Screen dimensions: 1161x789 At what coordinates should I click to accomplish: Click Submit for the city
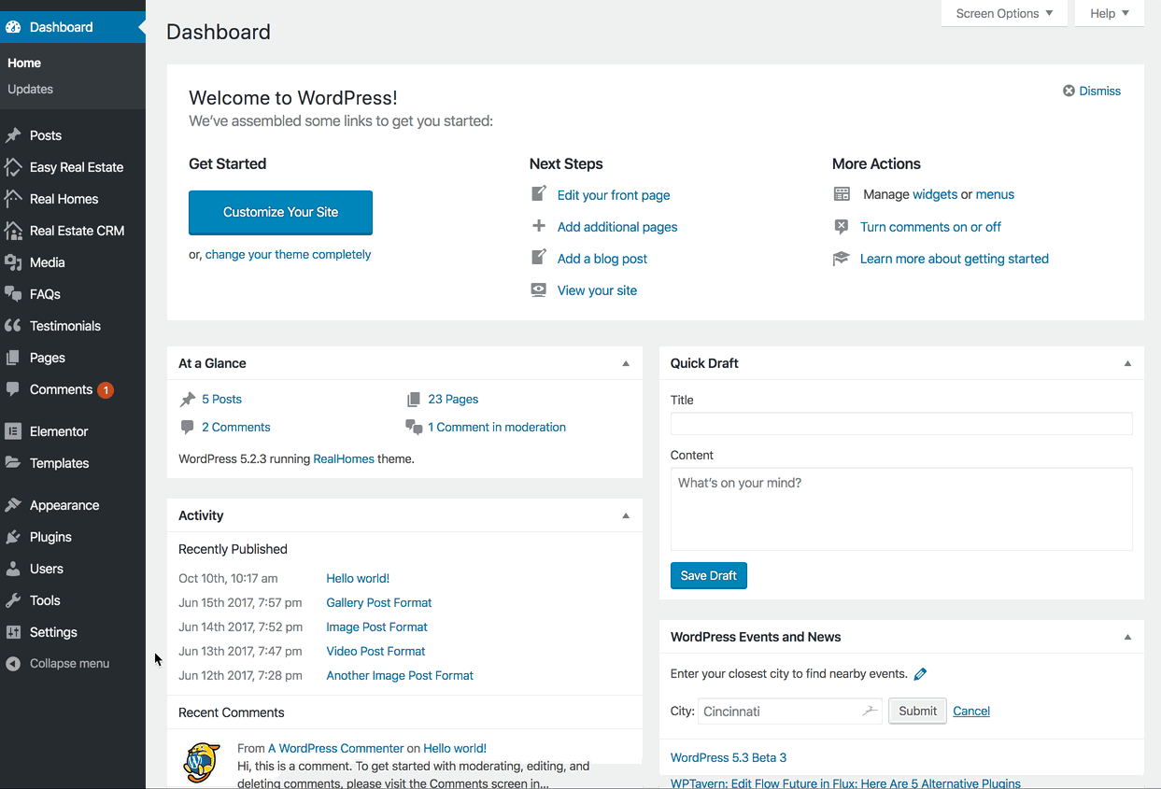tap(917, 711)
